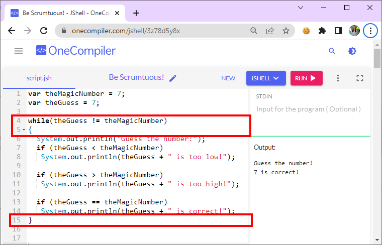This screenshot has width=382, height=245.
Task: Edit the title with pencil icon
Action: [x=173, y=78]
